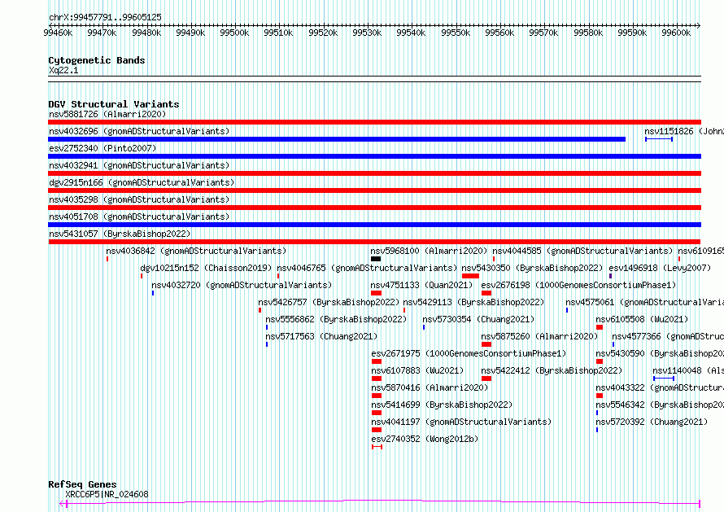Click the black nsv5968100 (Almarri2020) variant bar
This screenshot has height=512, width=724.
click(x=376, y=259)
